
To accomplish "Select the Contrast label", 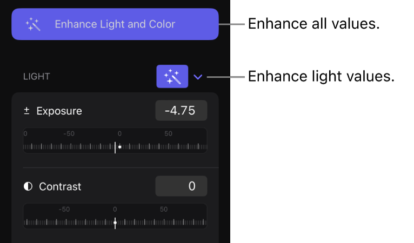I will click(60, 186).
